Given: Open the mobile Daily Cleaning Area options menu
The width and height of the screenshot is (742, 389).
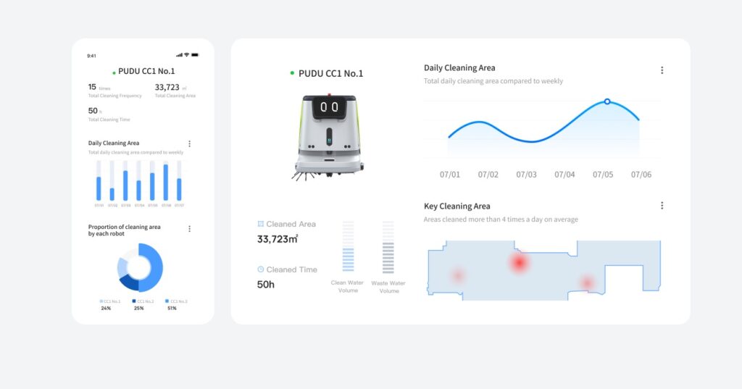Looking at the screenshot, I should click(189, 144).
